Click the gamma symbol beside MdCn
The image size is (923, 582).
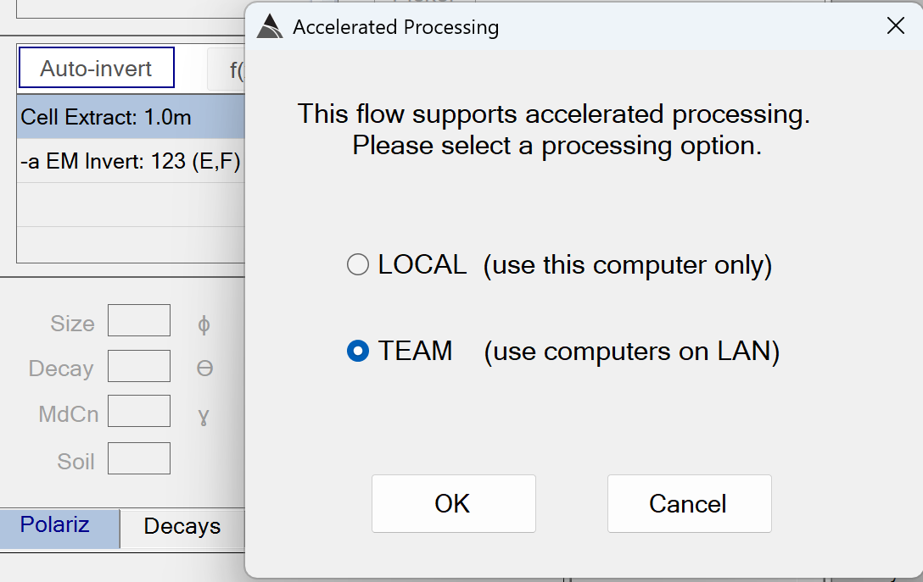(x=204, y=415)
